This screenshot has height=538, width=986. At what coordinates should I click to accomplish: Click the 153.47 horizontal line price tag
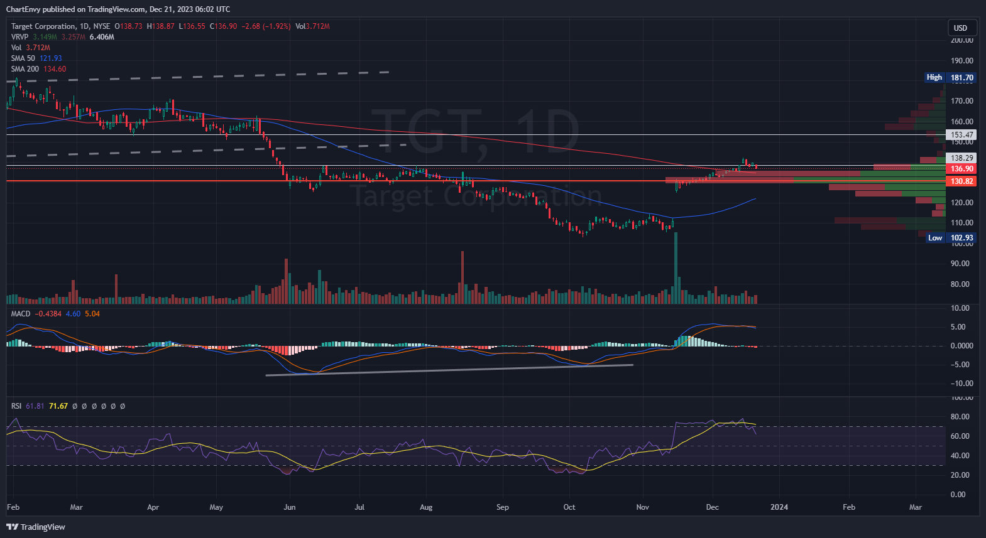(961, 135)
